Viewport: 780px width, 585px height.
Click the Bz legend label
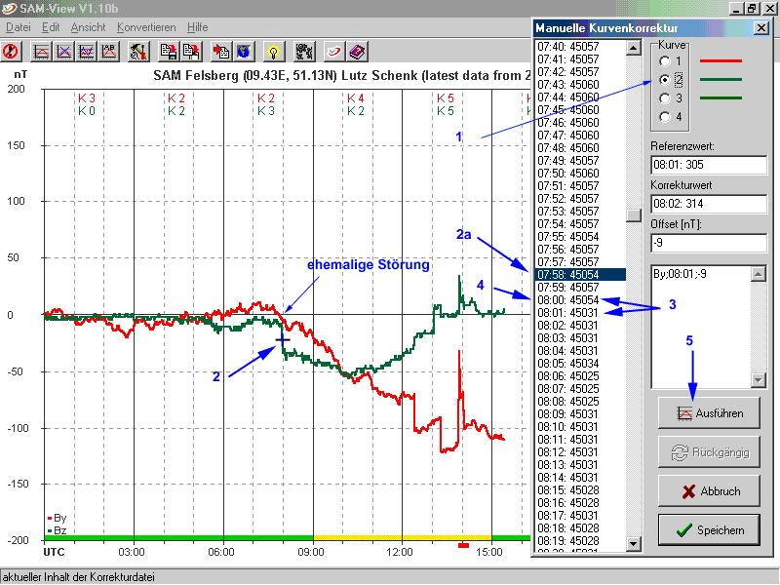click(x=59, y=530)
